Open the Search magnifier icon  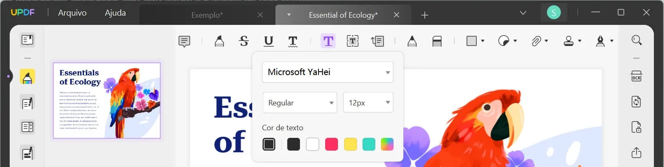[637, 40]
